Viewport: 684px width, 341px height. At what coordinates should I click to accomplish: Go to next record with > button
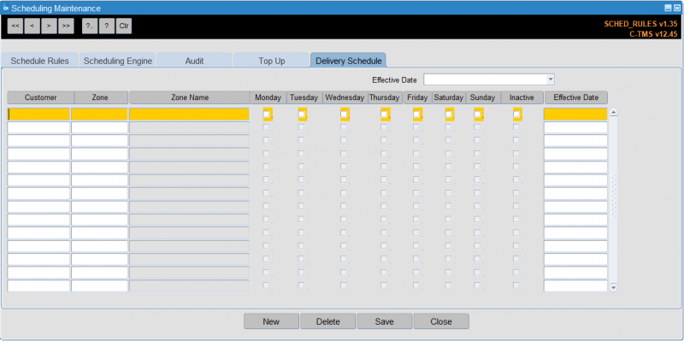point(49,26)
